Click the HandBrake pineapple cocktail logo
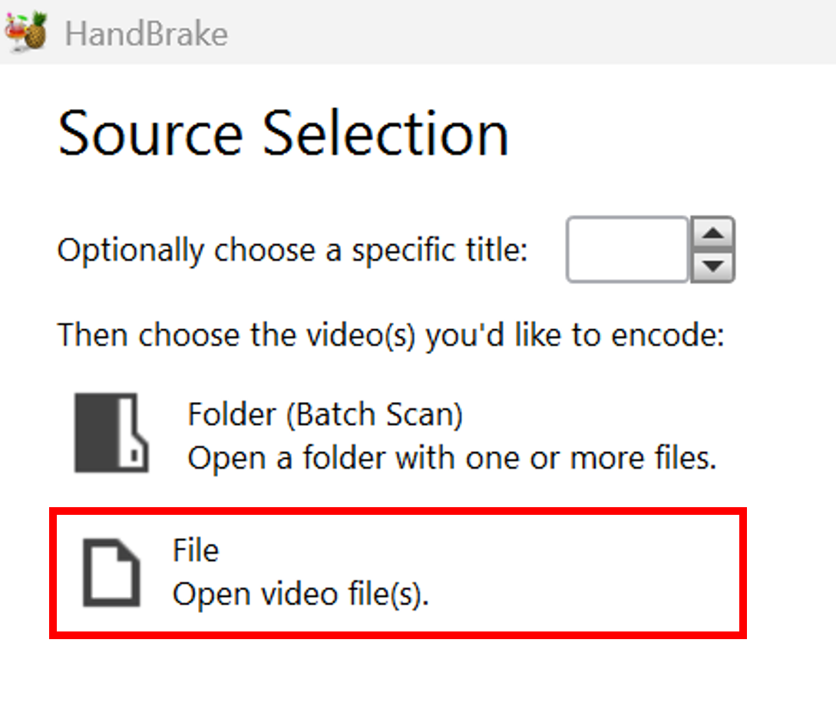 (25, 32)
